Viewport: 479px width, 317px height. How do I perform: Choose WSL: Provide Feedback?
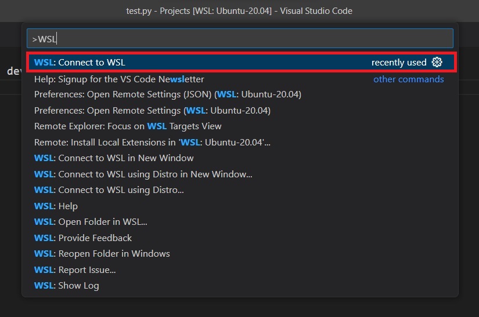click(x=240, y=238)
